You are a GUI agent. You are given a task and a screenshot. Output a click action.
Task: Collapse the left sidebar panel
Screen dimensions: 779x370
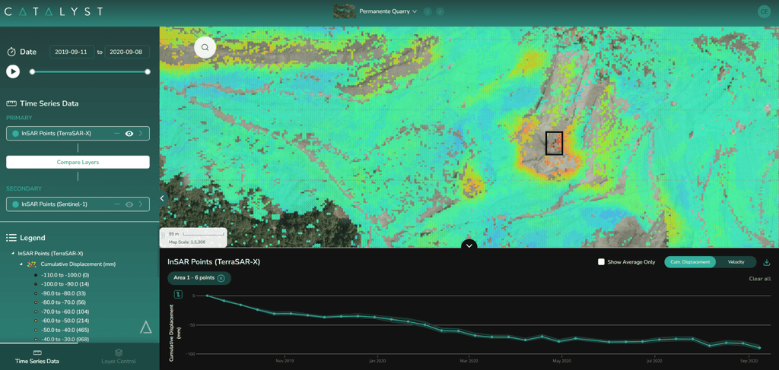[x=161, y=198]
